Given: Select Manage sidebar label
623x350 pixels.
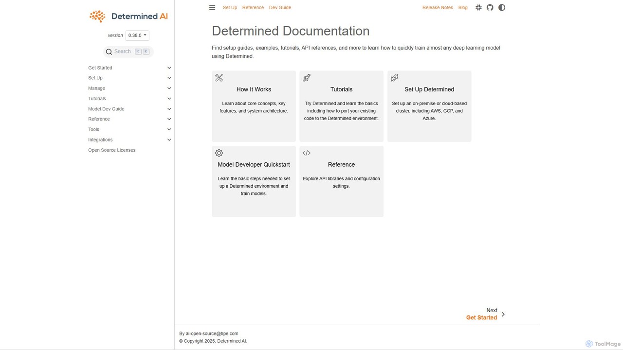Looking at the screenshot, I should [96, 88].
